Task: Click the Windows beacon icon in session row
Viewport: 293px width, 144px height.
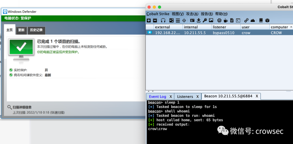Action: point(149,33)
